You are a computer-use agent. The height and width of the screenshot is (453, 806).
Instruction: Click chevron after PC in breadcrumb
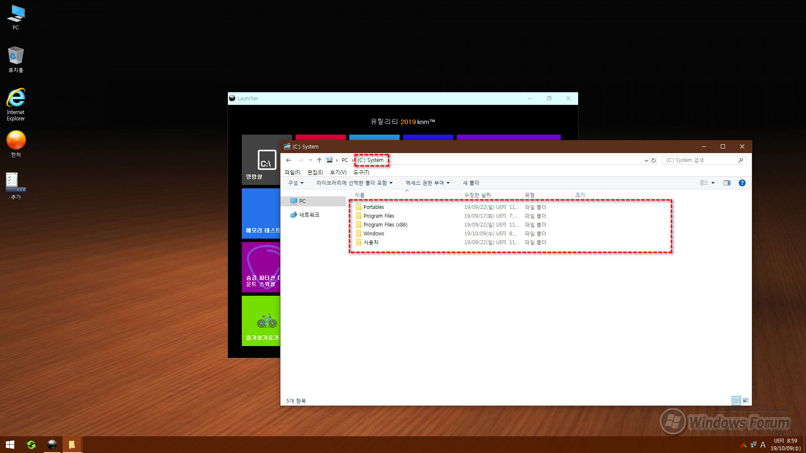(353, 160)
